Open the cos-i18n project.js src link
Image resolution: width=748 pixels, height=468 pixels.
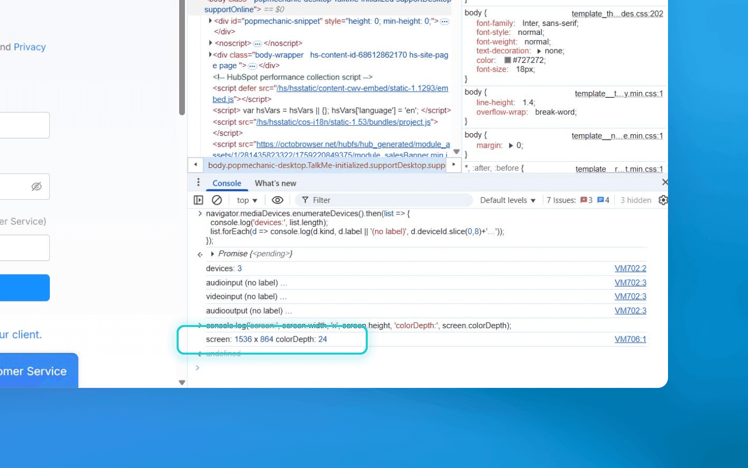click(x=344, y=122)
